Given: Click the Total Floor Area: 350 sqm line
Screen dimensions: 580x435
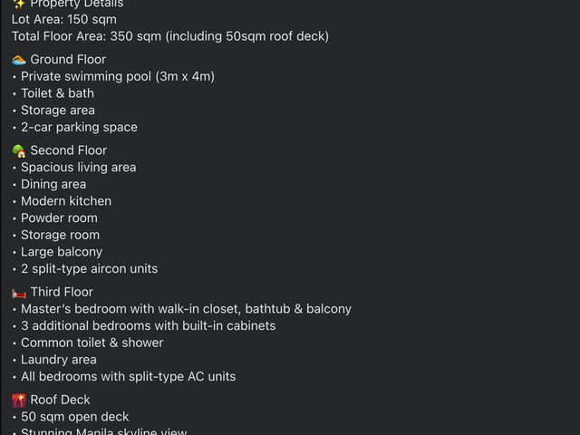Looking at the screenshot, I should 170,36.
